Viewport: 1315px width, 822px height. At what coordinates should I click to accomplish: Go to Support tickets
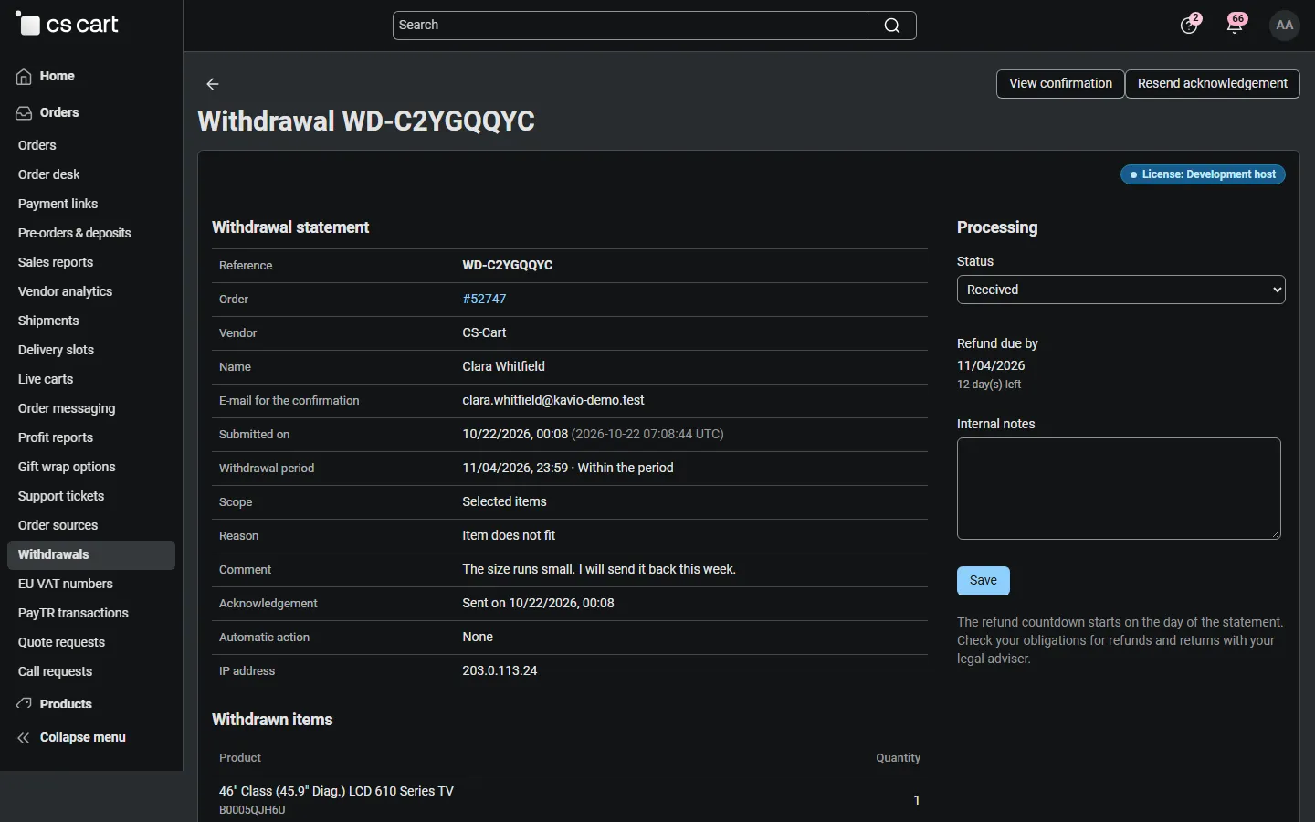pyautogui.click(x=61, y=496)
